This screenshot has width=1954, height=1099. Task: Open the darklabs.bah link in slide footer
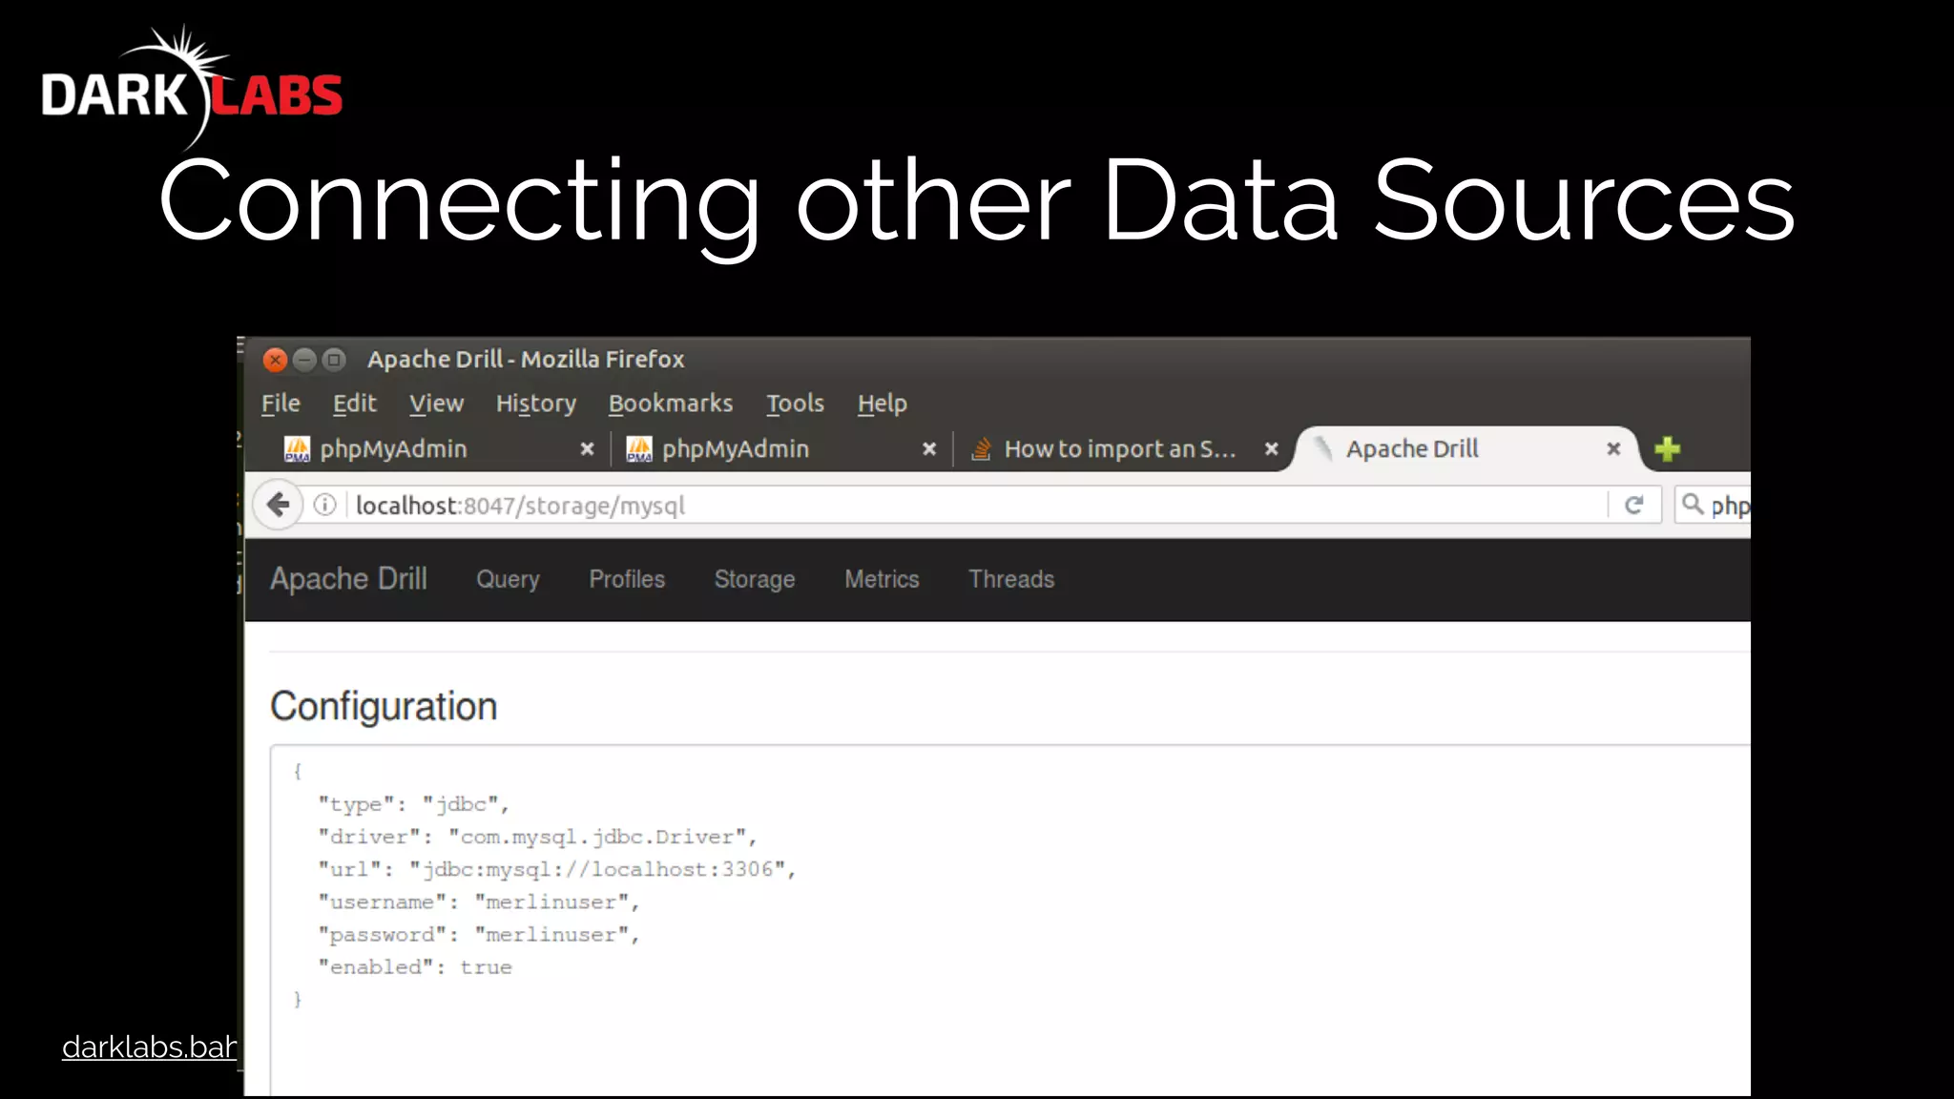click(149, 1047)
